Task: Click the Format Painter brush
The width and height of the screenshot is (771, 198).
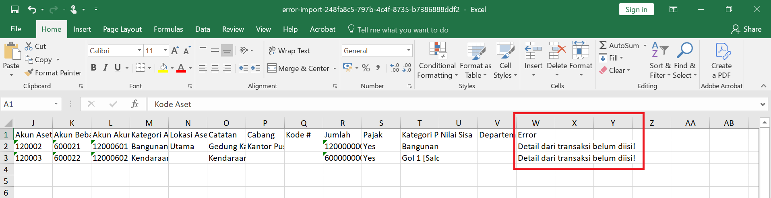Action: pyautogui.click(x=29, y=73)
